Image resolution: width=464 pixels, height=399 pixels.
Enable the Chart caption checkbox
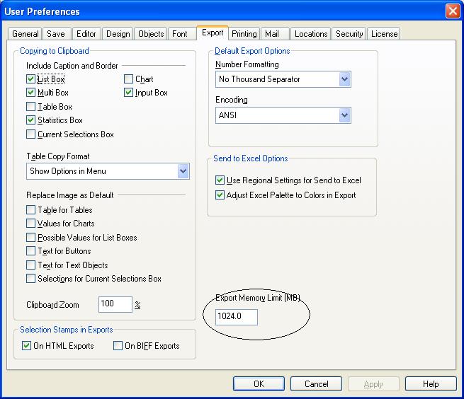click(128, 79)
